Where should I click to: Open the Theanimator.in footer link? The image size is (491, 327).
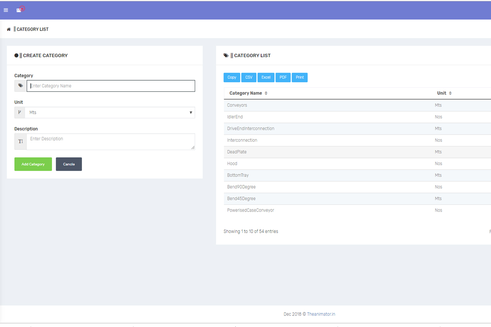pyautogui.click(x=321, y=314)
